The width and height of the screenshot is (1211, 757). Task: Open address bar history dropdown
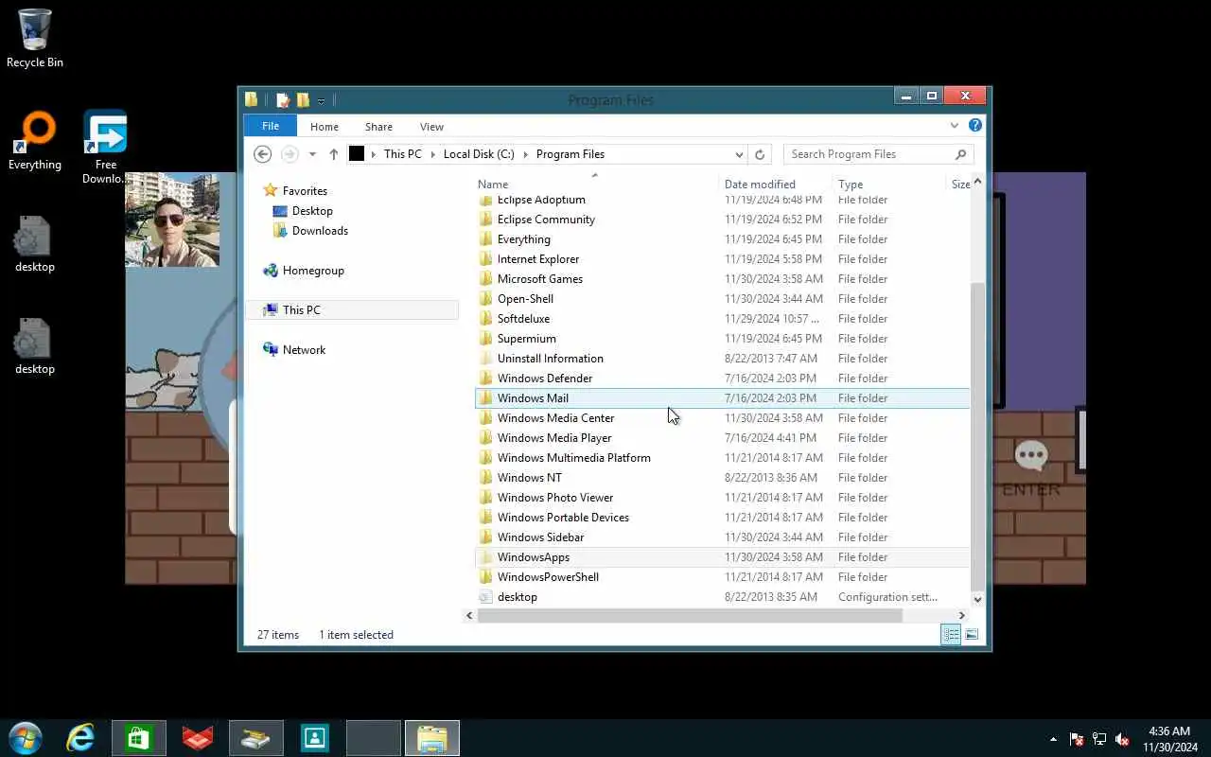coord(739,154)
